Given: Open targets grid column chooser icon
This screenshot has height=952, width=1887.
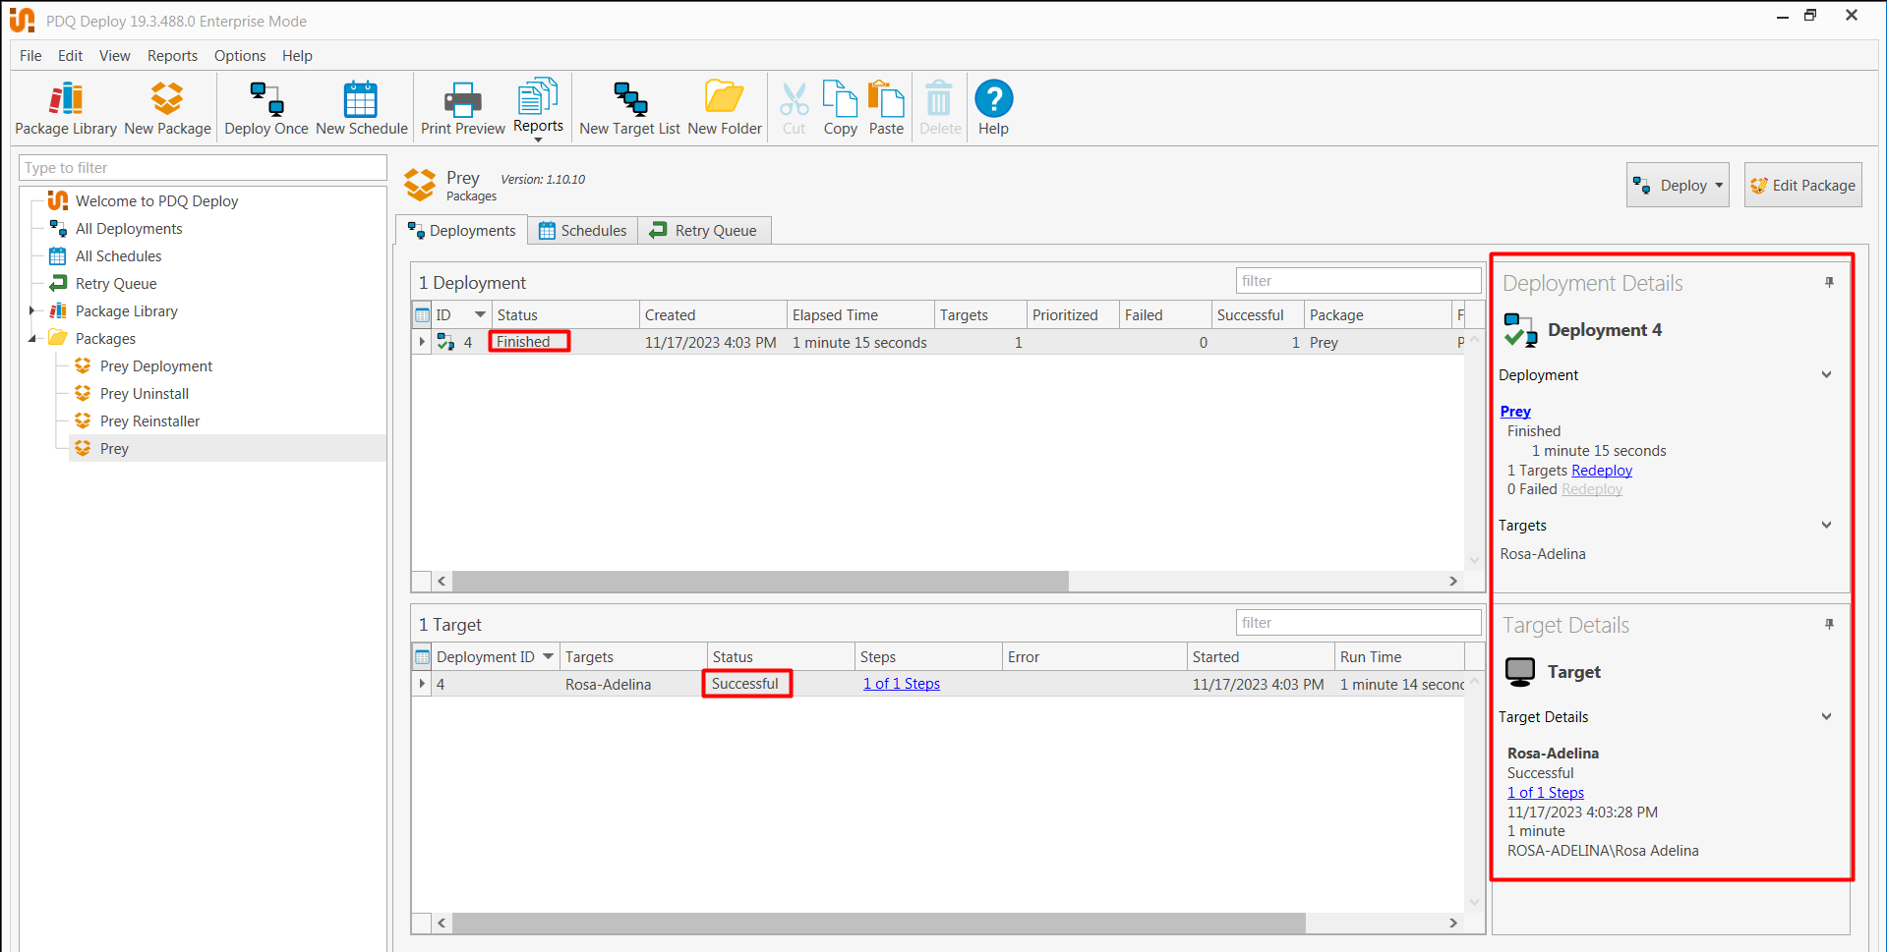Looking at the screenshot, I should pos(422,657).
